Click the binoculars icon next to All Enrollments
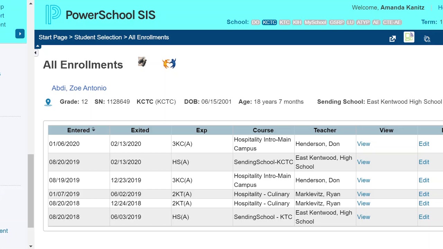 point(142,62)
